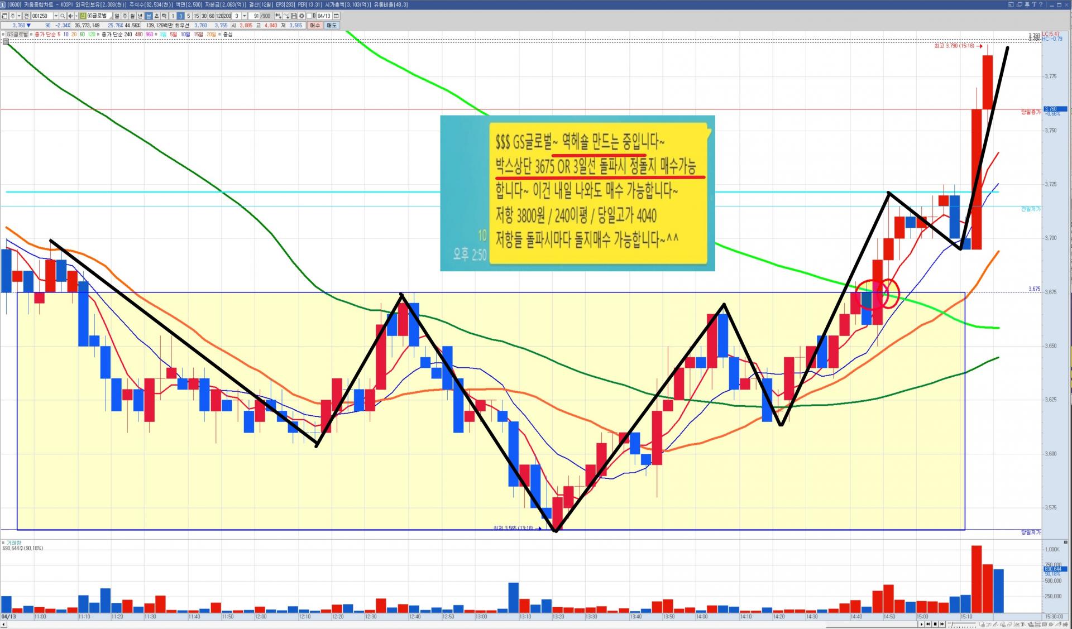Image resolution: width=1072 pixels, height=629 pixels.
Task: Click the bottom chart zoom slider
Action: pos(952,624)
